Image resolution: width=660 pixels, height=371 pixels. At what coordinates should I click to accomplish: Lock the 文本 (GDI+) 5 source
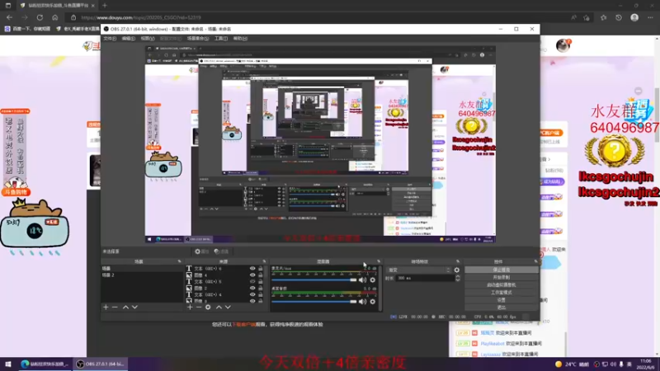pos(261,281)
